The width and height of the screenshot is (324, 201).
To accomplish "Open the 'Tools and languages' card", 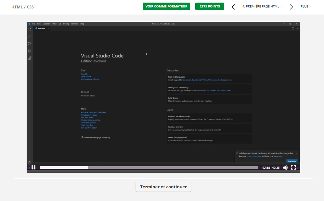I will point(209,78).
